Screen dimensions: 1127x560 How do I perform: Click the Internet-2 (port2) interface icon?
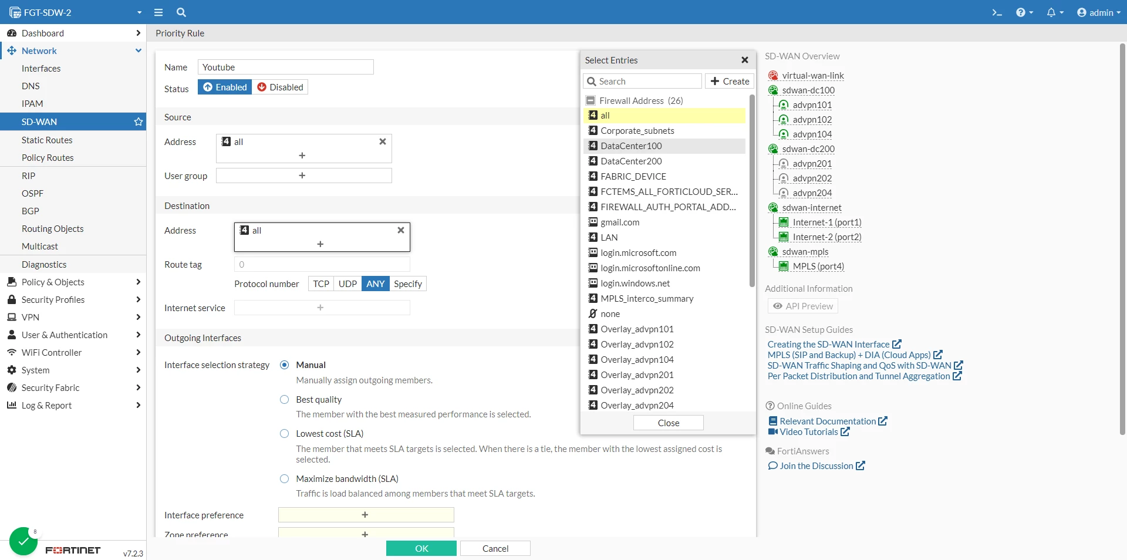point(784,237)
